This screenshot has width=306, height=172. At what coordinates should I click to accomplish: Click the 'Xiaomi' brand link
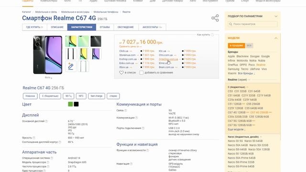(232, 73)
